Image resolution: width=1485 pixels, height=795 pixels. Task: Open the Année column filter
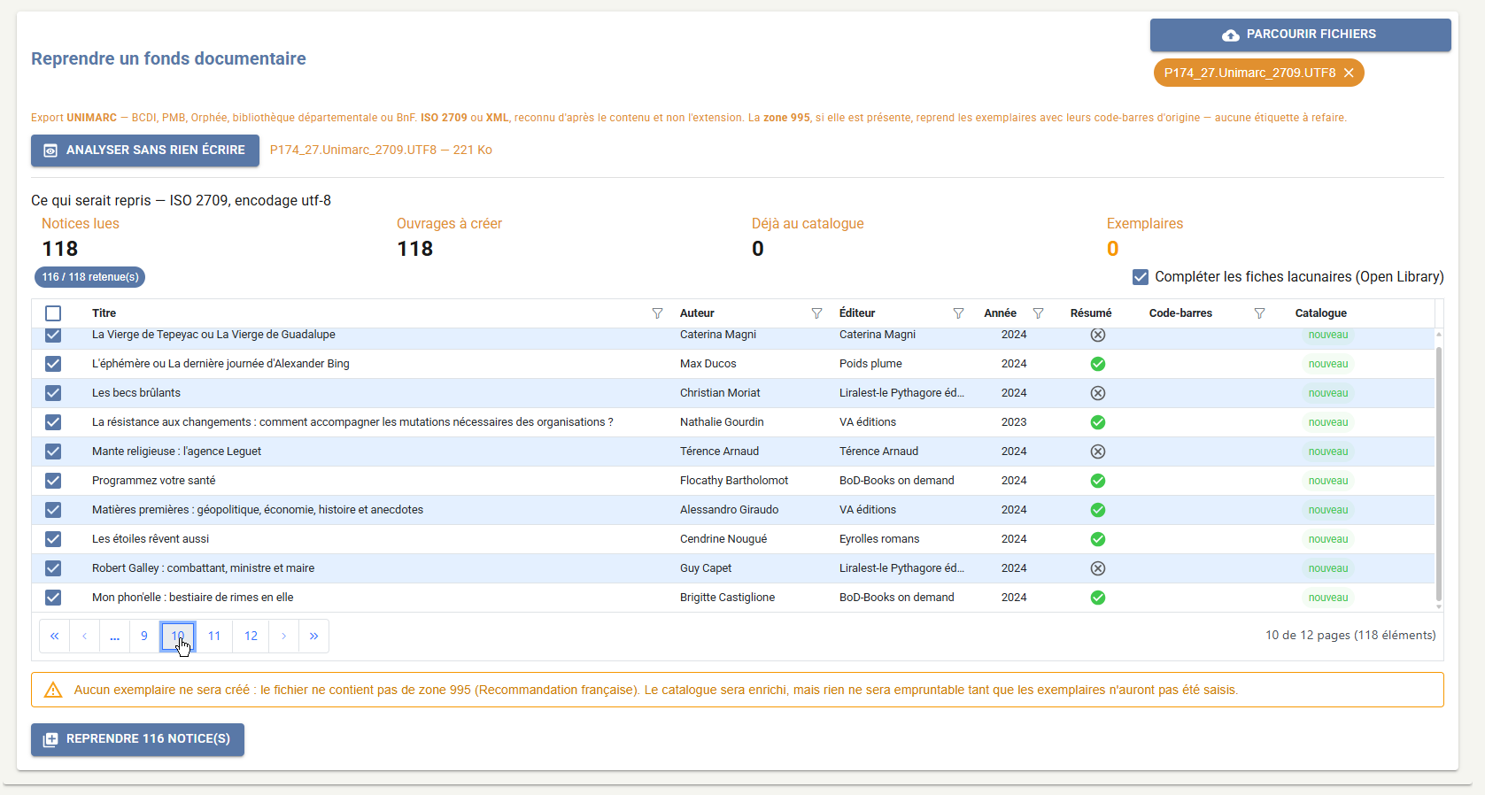pyautogui.click(x=1038, y=313)
